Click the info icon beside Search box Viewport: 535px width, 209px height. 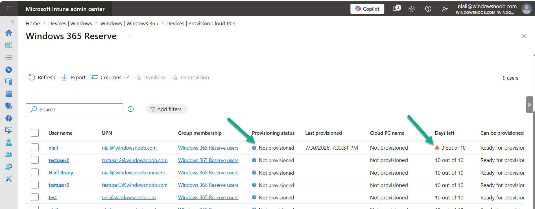point(131,109)
